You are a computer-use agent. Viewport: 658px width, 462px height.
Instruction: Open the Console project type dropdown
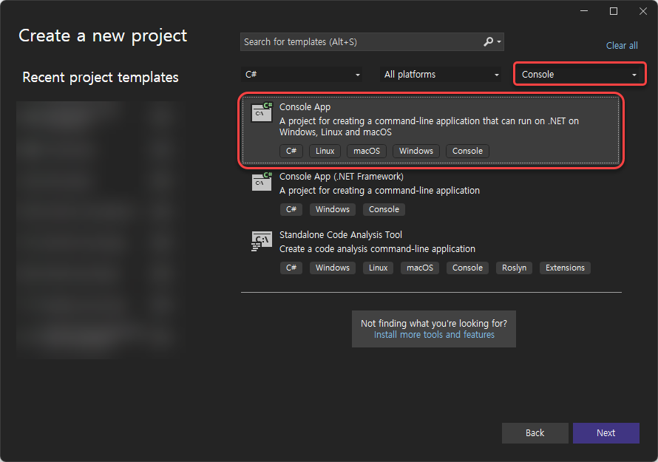pos(580,75)
